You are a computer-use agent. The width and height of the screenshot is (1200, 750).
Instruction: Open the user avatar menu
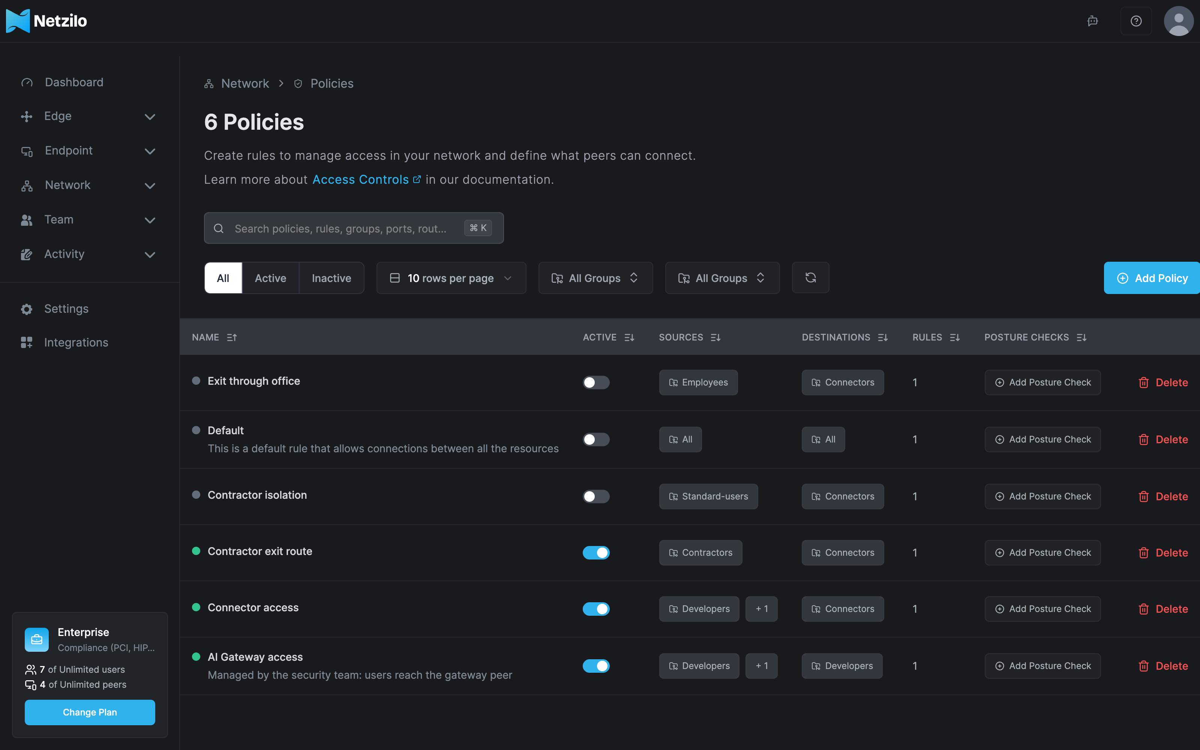click(x=1179, y=21)
